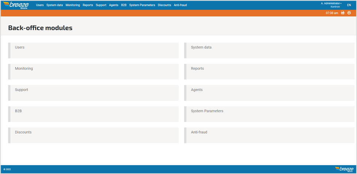The width and height of the screenshot is (357, 174).
Task: Open the Agents module tile
Action: [x=269, y=93]
